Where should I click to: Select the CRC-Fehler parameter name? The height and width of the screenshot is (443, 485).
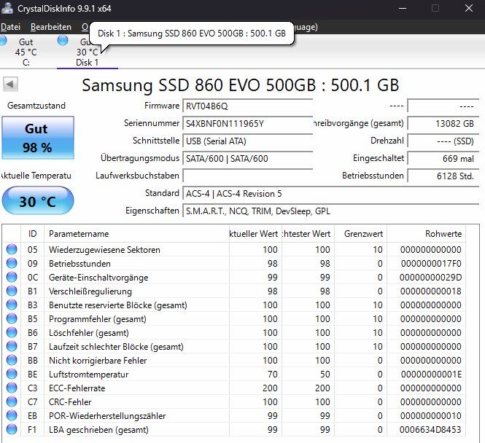70,402
